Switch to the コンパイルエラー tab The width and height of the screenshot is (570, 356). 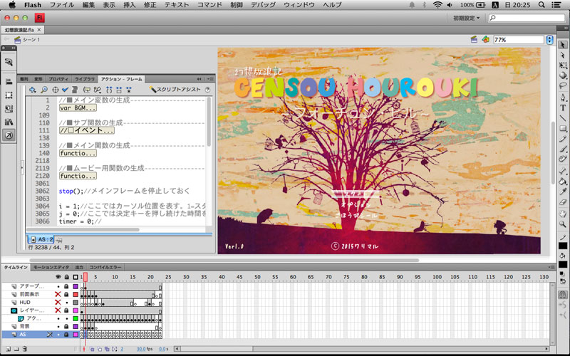(x=105, y=268)
